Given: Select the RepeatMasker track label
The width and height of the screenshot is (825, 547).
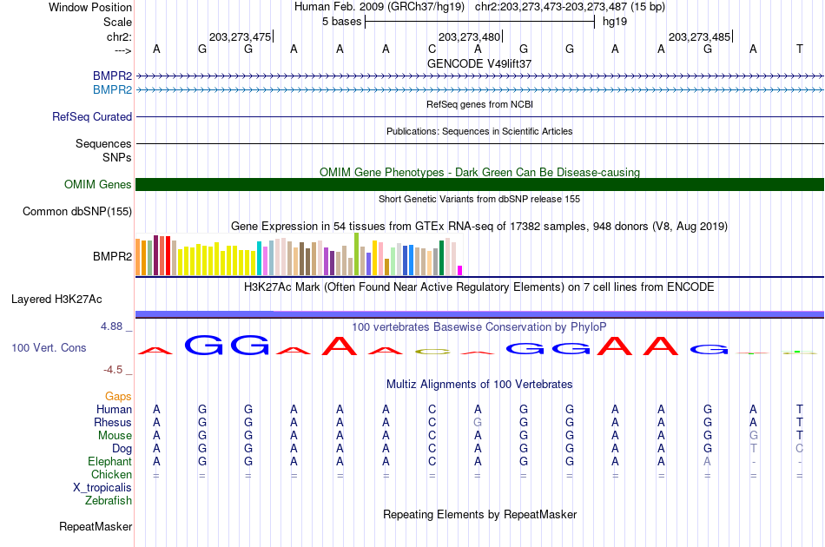Looking at the screenshot, I should [x=96, y=526].
